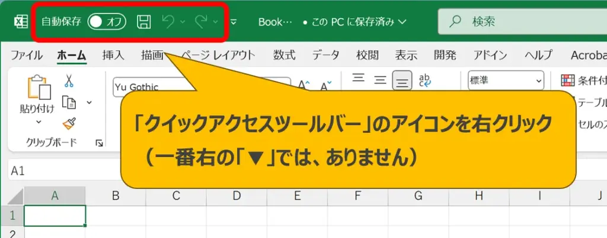Click the Undo arrow icon
The width and height of the screenshot is (607, 238).
coord(168,22)
